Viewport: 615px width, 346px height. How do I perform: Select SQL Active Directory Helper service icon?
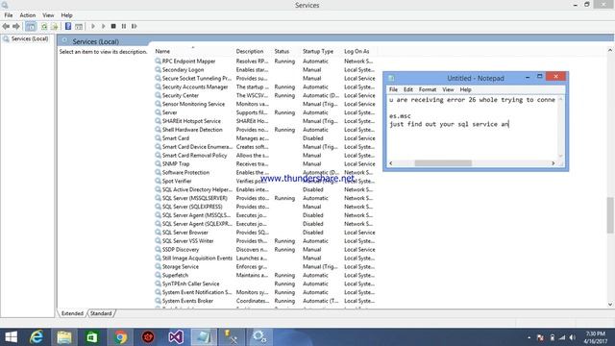(158, 189)
